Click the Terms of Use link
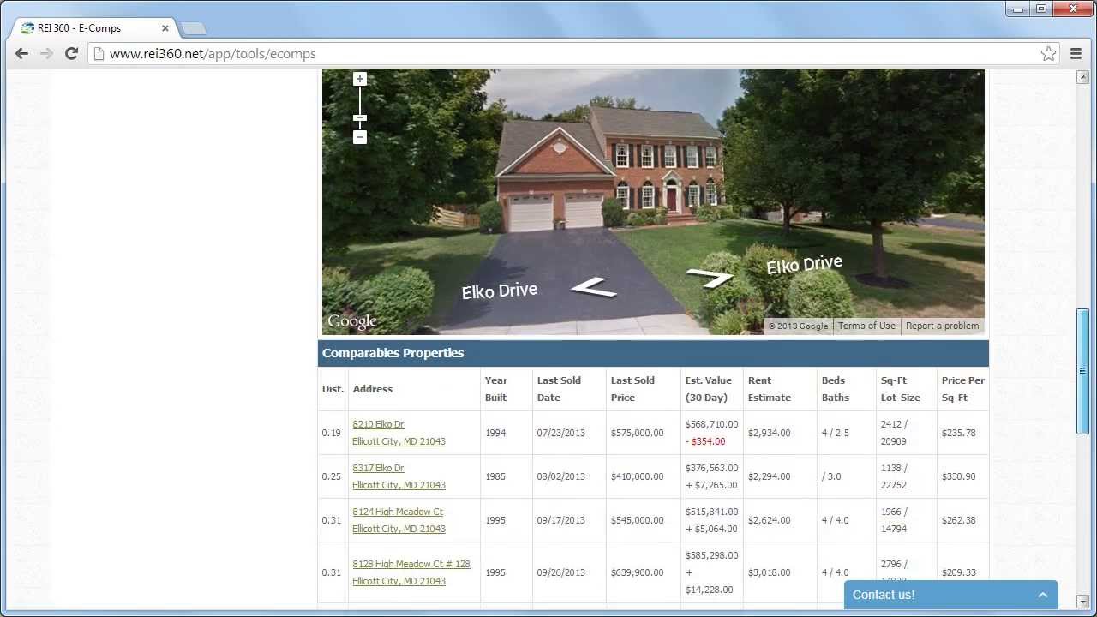 tap(866, 326)
